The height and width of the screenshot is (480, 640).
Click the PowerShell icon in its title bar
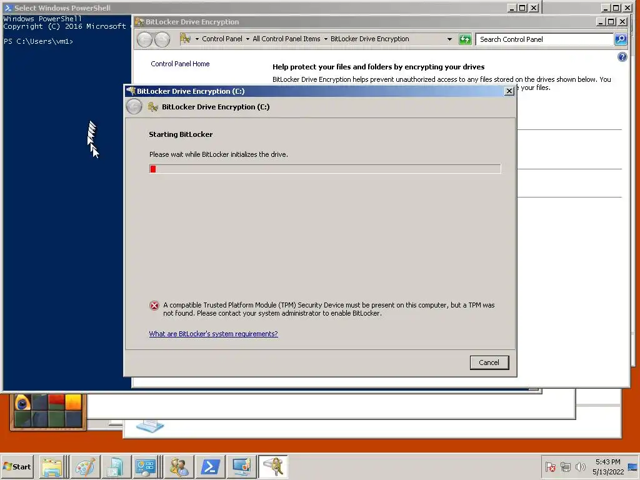pyautogui.click(x=8, y=7)
